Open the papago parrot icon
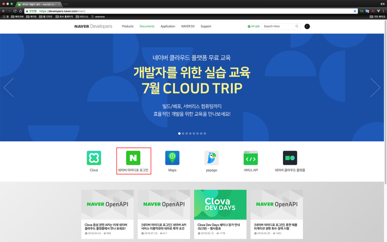 pos(211,158)
